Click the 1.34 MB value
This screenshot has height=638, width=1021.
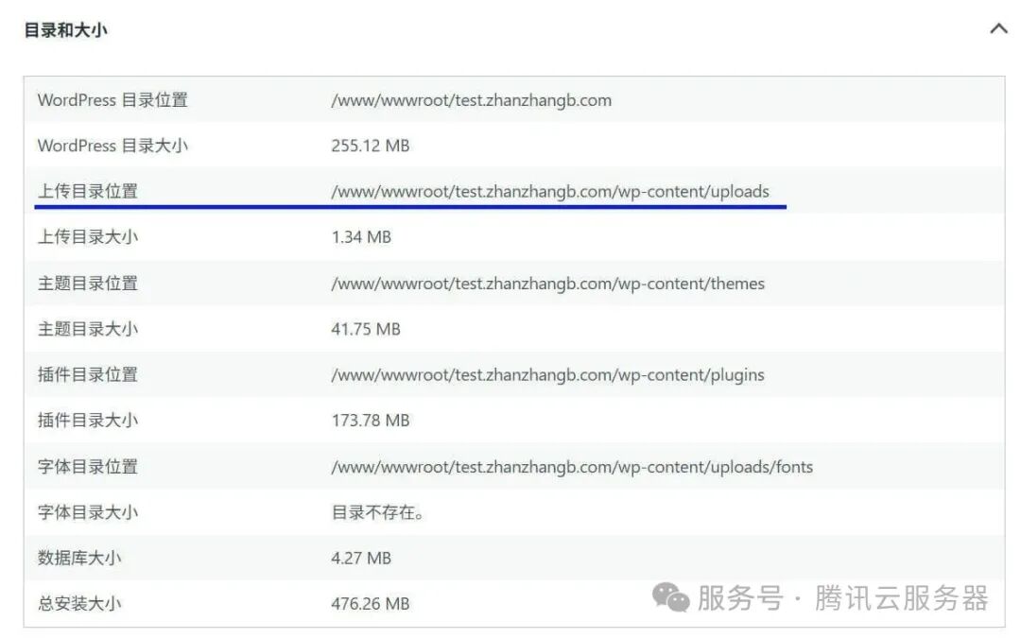click(x=361, y=237)
